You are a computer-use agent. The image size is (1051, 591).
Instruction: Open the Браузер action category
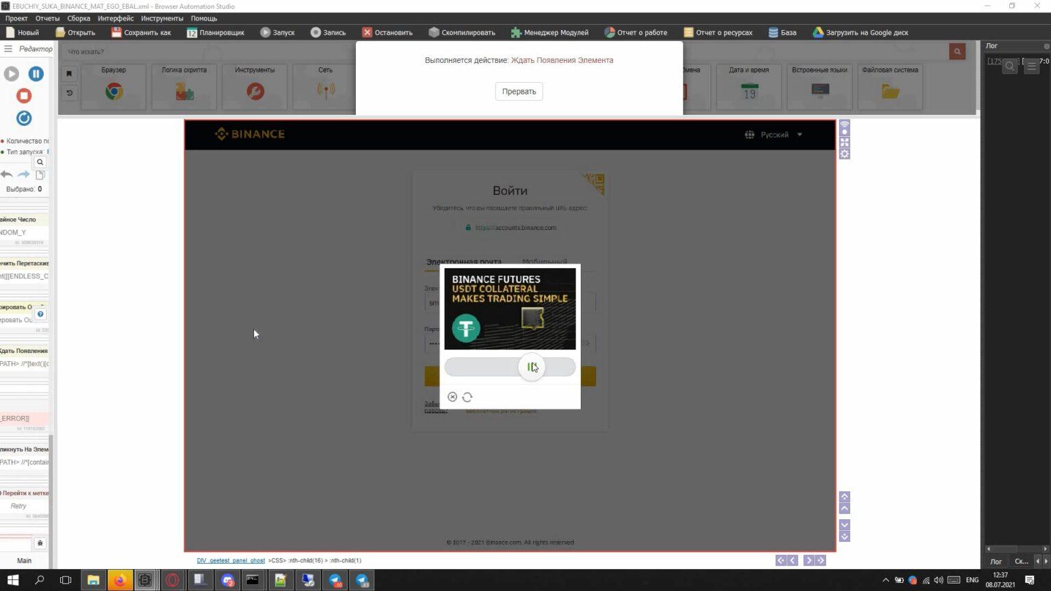coord(114,86)
